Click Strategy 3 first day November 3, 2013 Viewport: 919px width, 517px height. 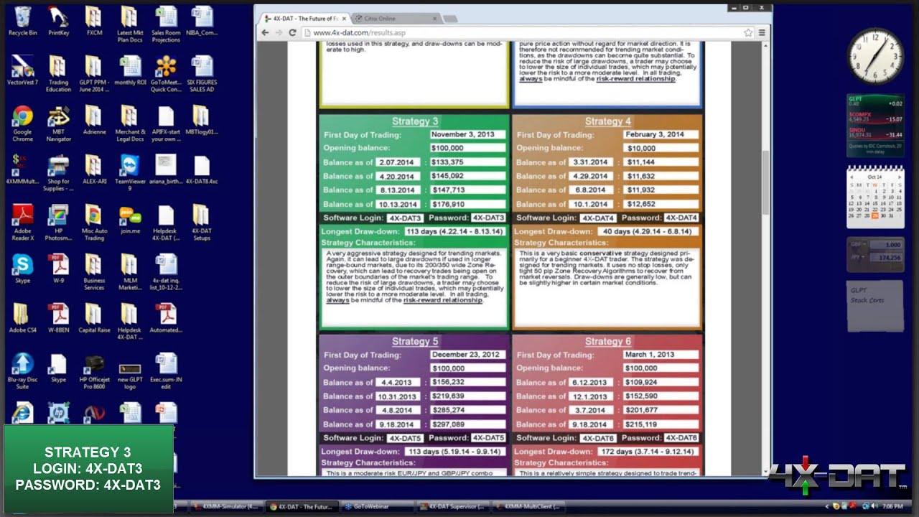coord(467,134)
